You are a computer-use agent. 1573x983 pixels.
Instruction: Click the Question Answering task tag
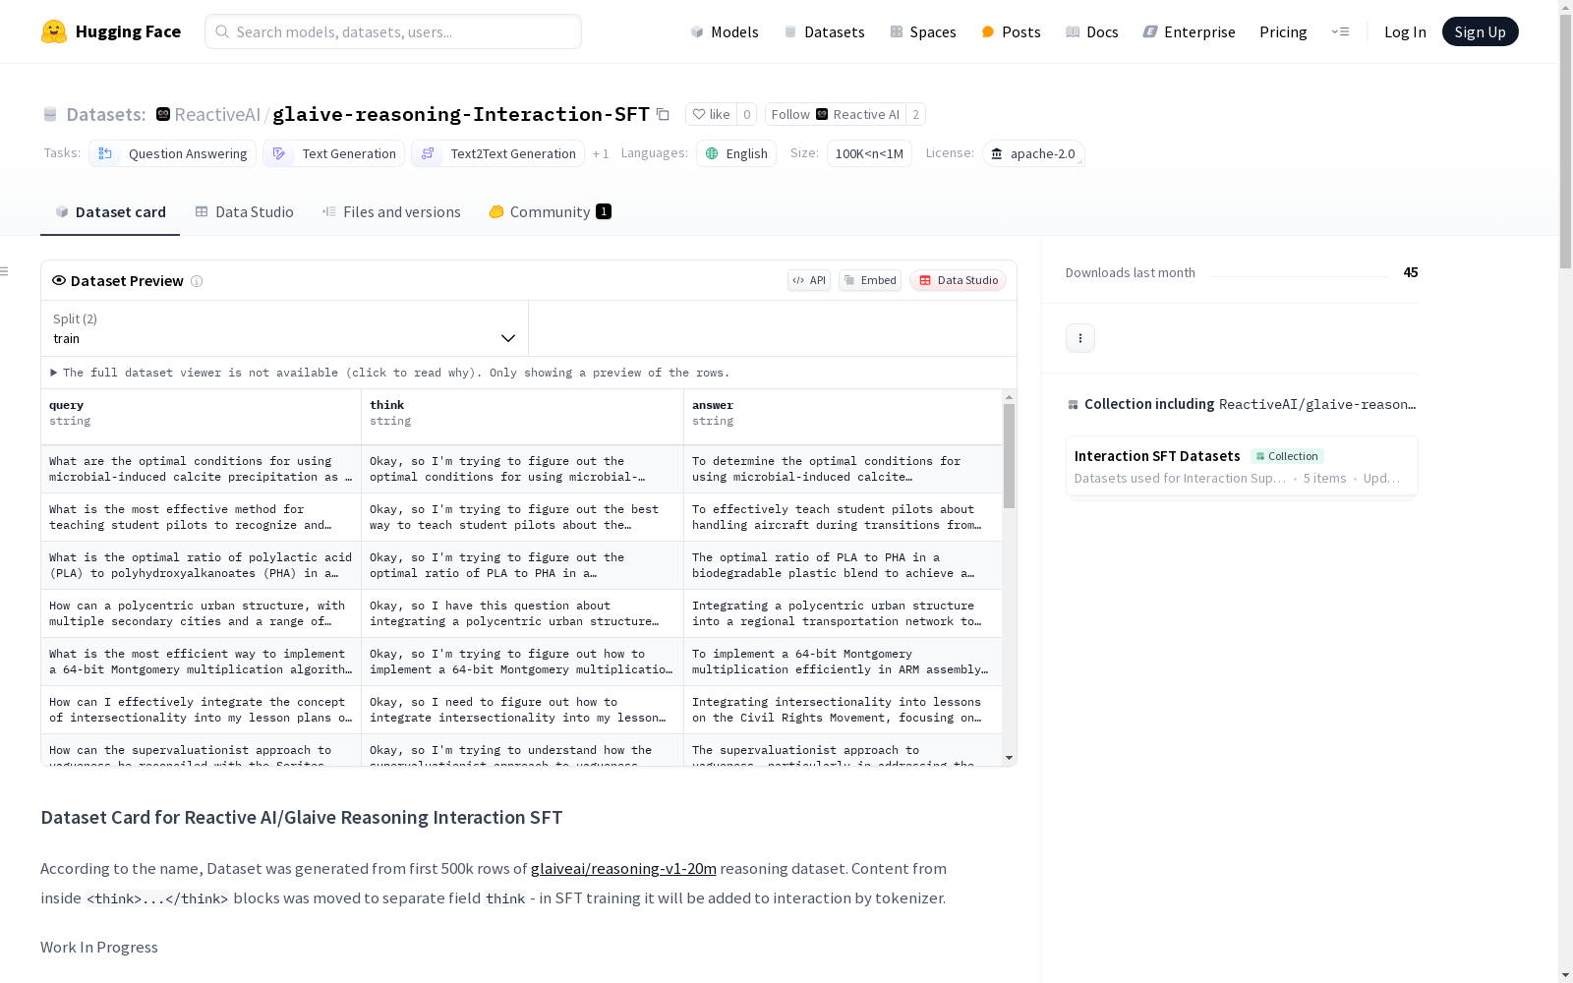pyautogui.click(x=173, y=153)
